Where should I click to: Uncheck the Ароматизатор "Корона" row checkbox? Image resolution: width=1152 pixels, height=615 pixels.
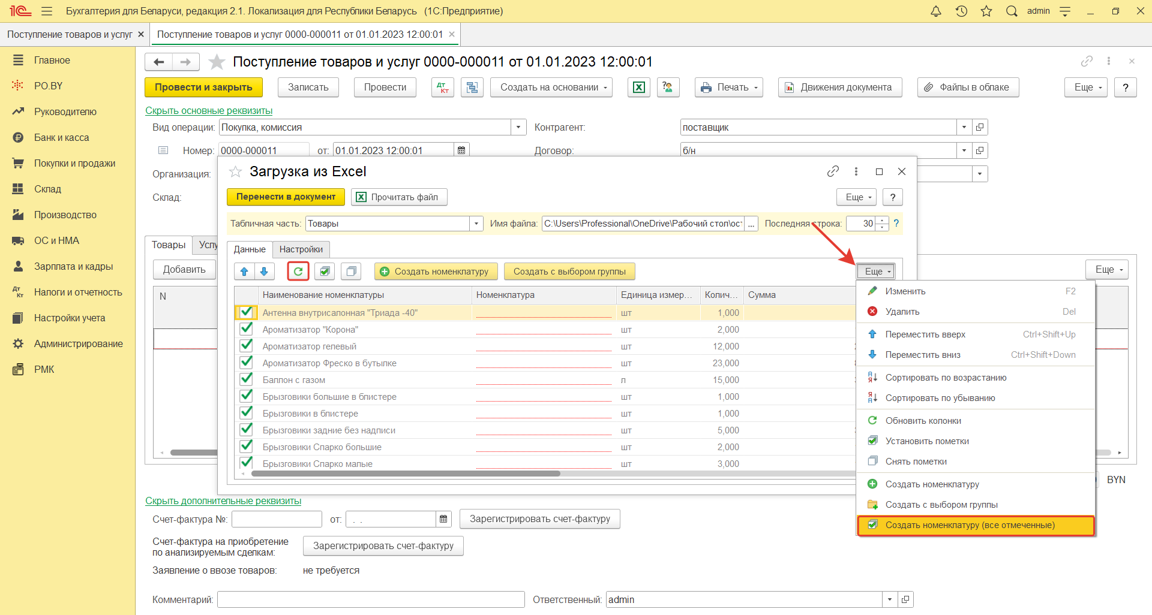(246, 329)
